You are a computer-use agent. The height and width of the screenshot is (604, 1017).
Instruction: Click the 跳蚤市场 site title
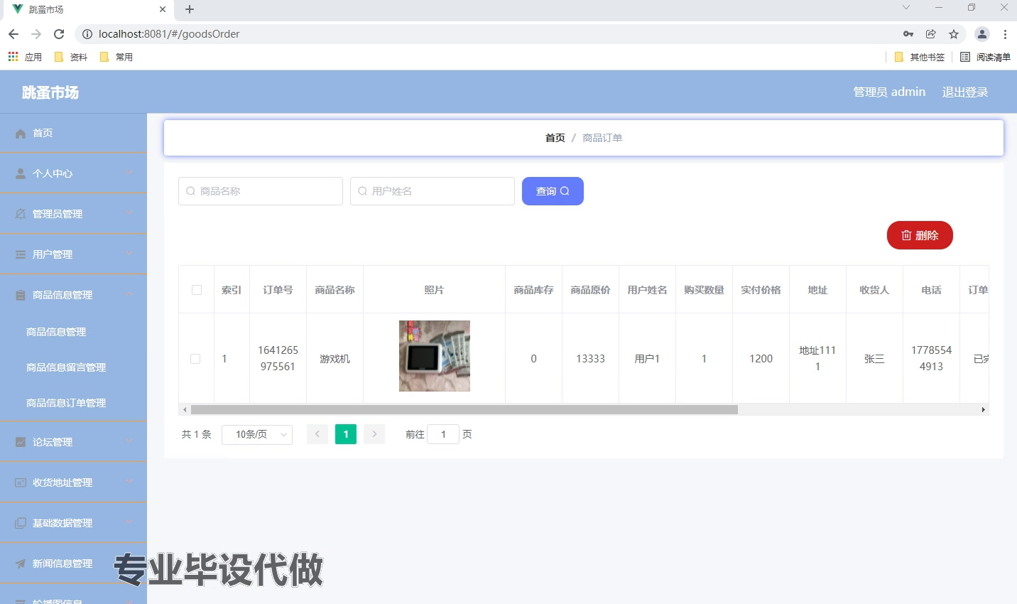click(50, 92)
